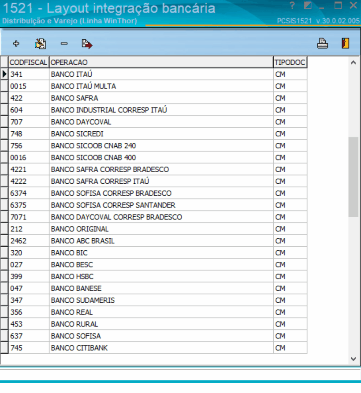Click code cell 320

coord(29,253)
